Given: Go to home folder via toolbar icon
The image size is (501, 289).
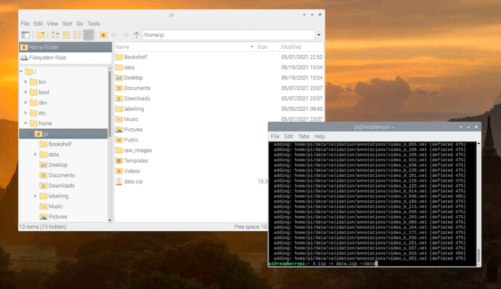Looking at the screenshot, I should (x=103, y=35).
